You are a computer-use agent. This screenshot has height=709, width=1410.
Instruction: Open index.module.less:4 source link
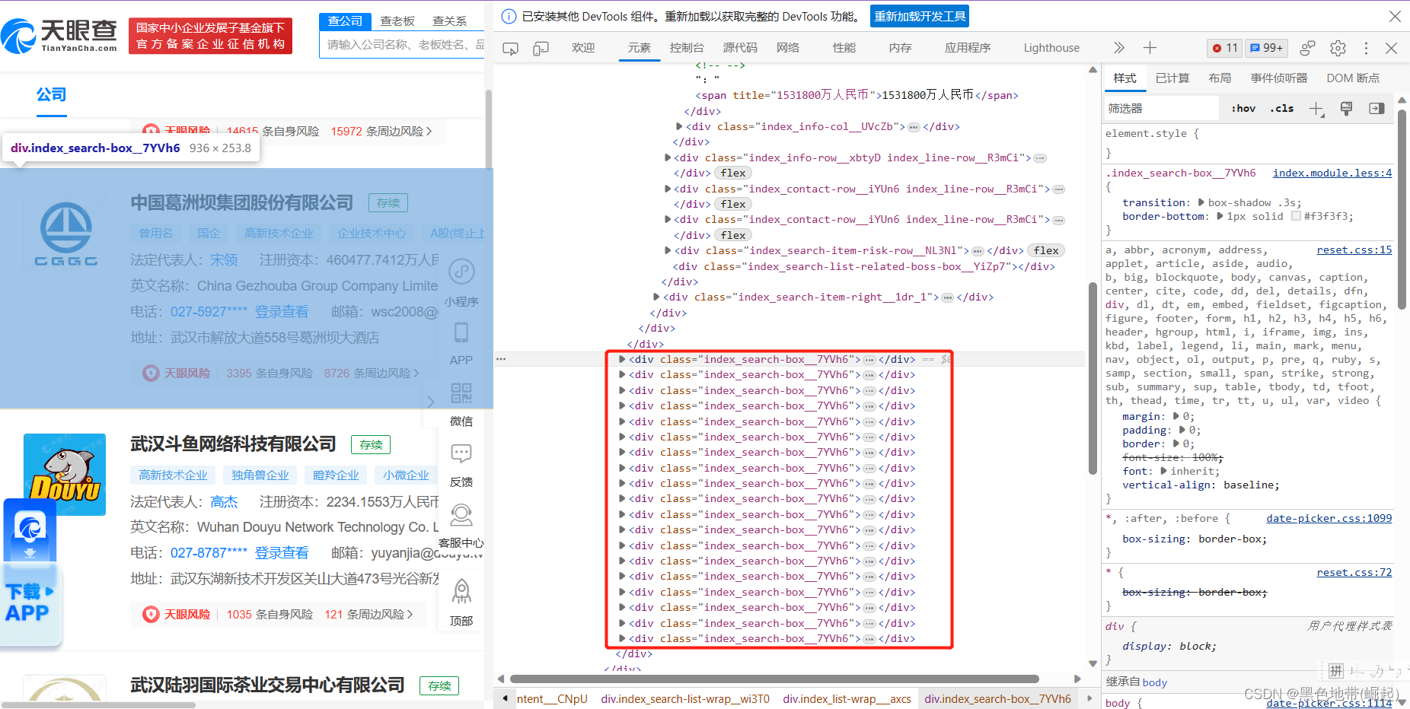pos(1332,173)
